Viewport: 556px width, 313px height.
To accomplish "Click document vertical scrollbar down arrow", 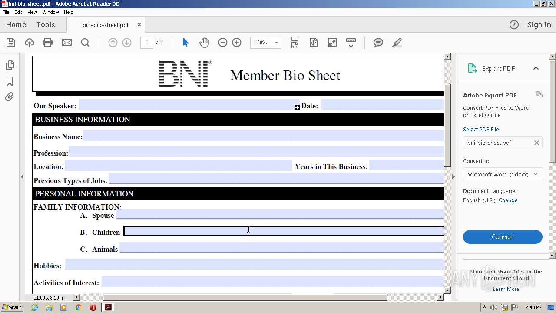I will coord(447,290).
